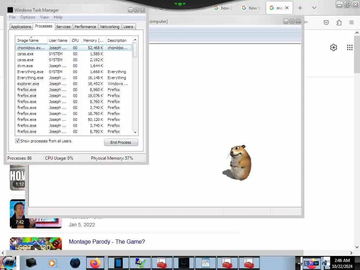Switch to the Services tab
Image resolution: width=360 pixels, height=270 pixels.
[x=63, y=27]
